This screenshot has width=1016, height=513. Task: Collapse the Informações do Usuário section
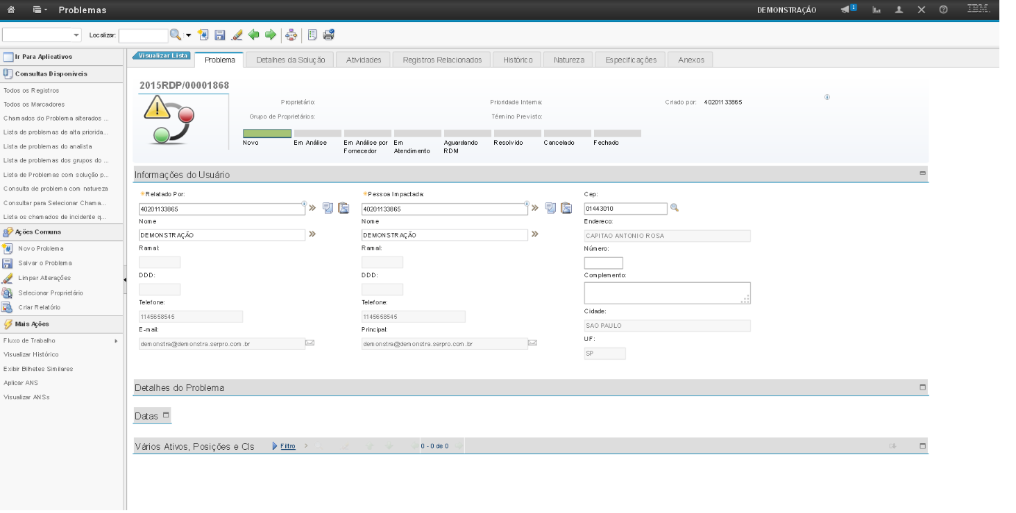click(x=922, y=173)
